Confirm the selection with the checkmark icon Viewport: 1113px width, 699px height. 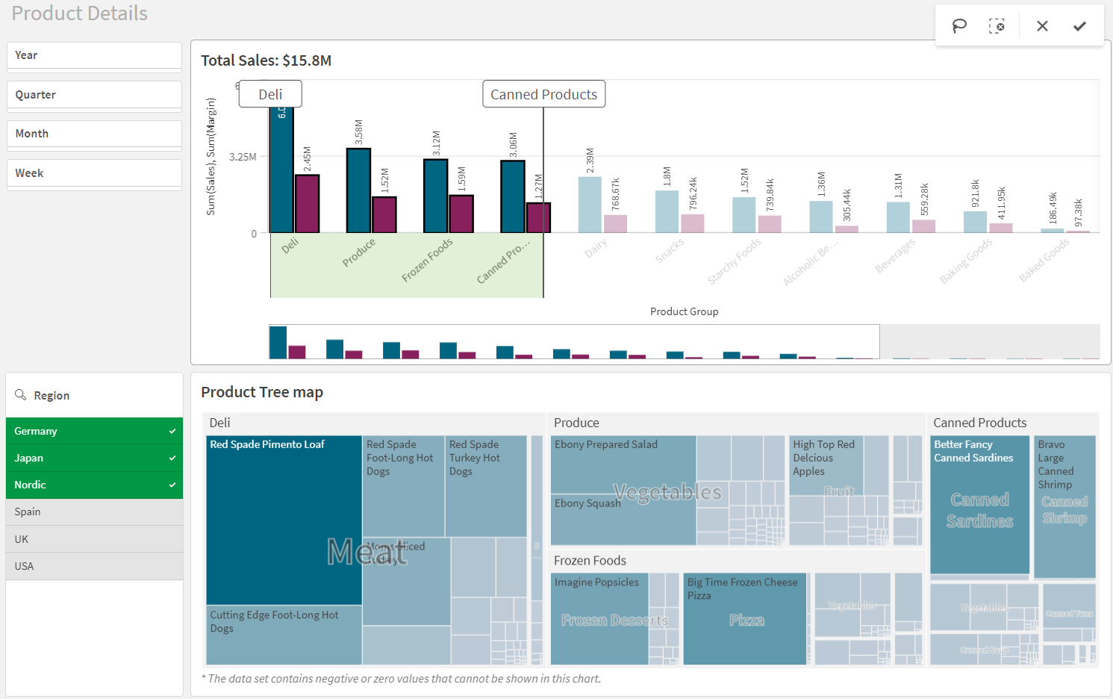coord(1079,25)
